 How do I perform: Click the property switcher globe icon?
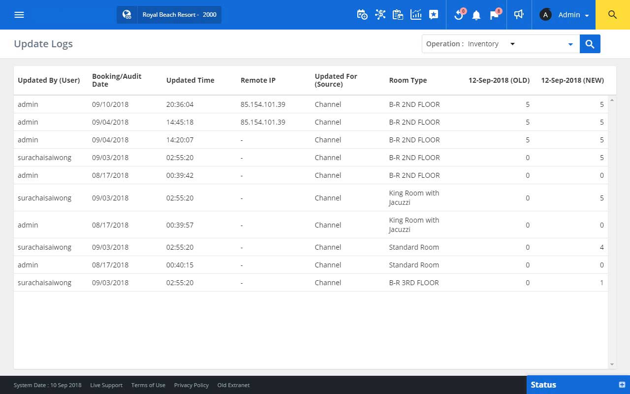[127, 15]
